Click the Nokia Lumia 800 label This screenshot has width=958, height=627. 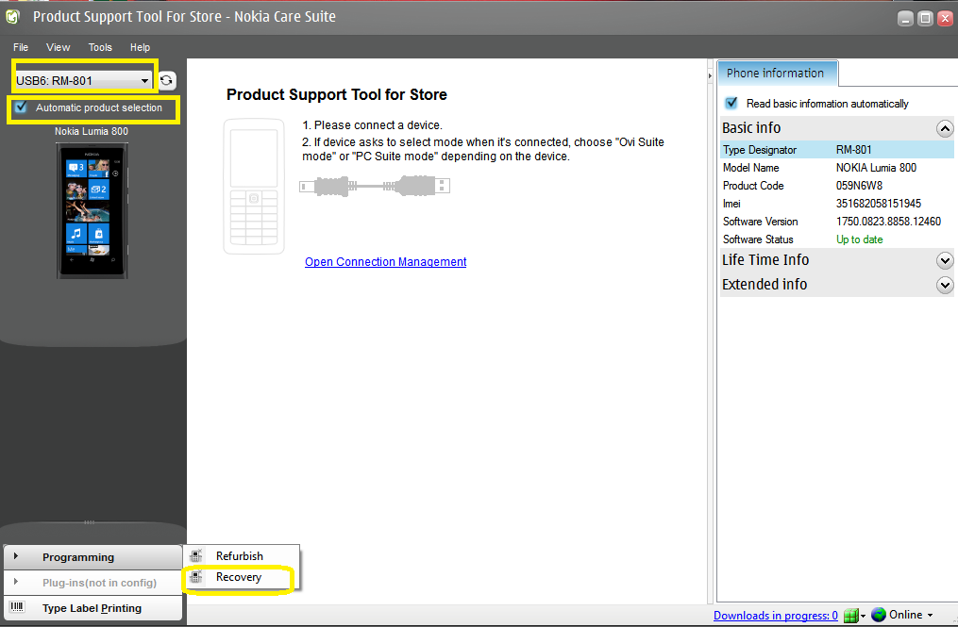tap(92, 131)
